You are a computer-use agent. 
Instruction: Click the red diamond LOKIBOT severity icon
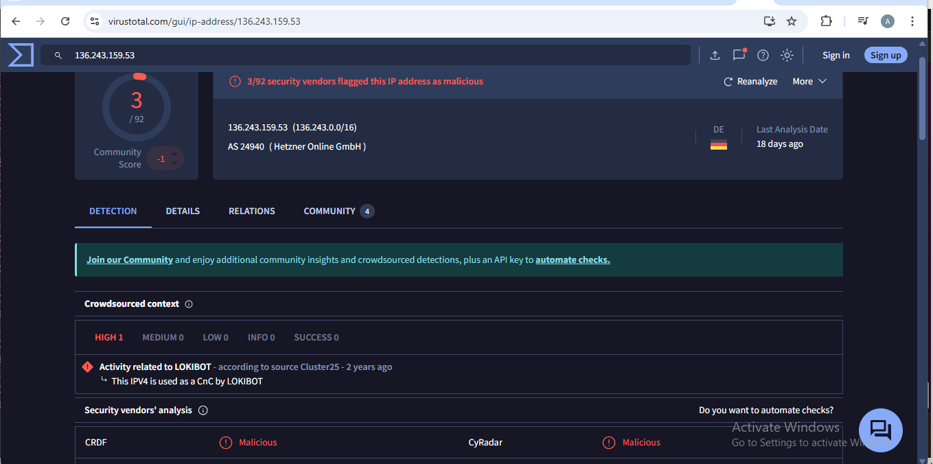point(87,367)
